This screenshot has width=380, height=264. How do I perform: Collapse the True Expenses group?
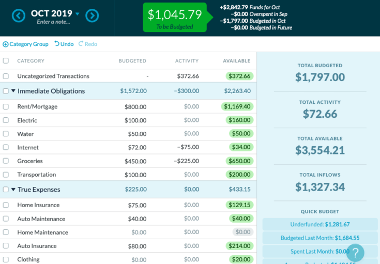click(x=13, y=190)
